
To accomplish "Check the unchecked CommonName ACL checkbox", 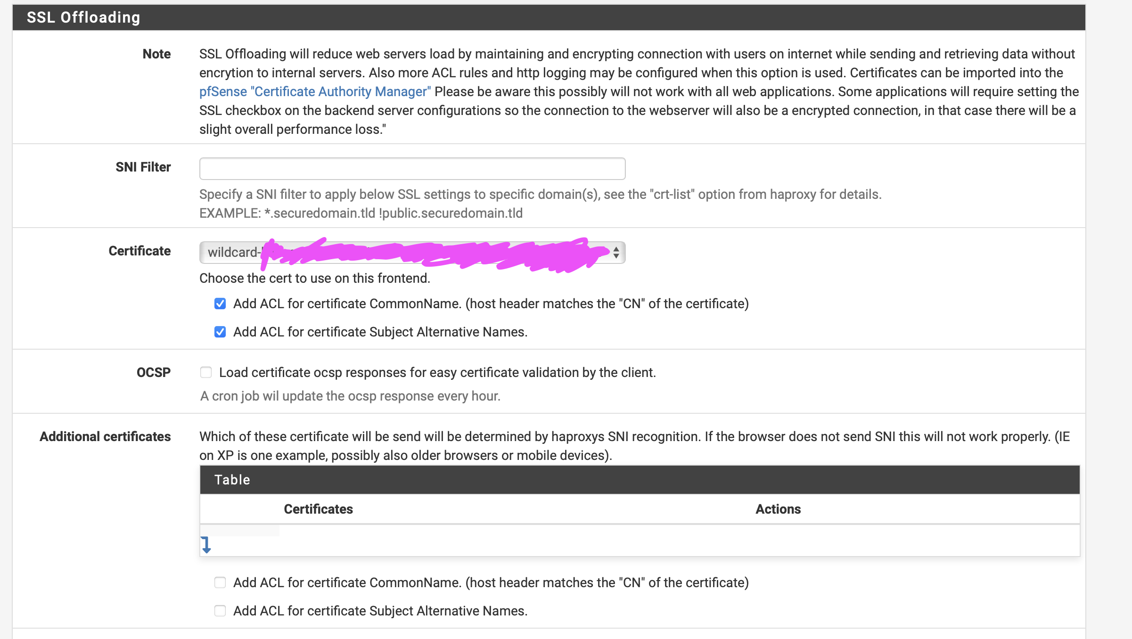I will point(220,583).
